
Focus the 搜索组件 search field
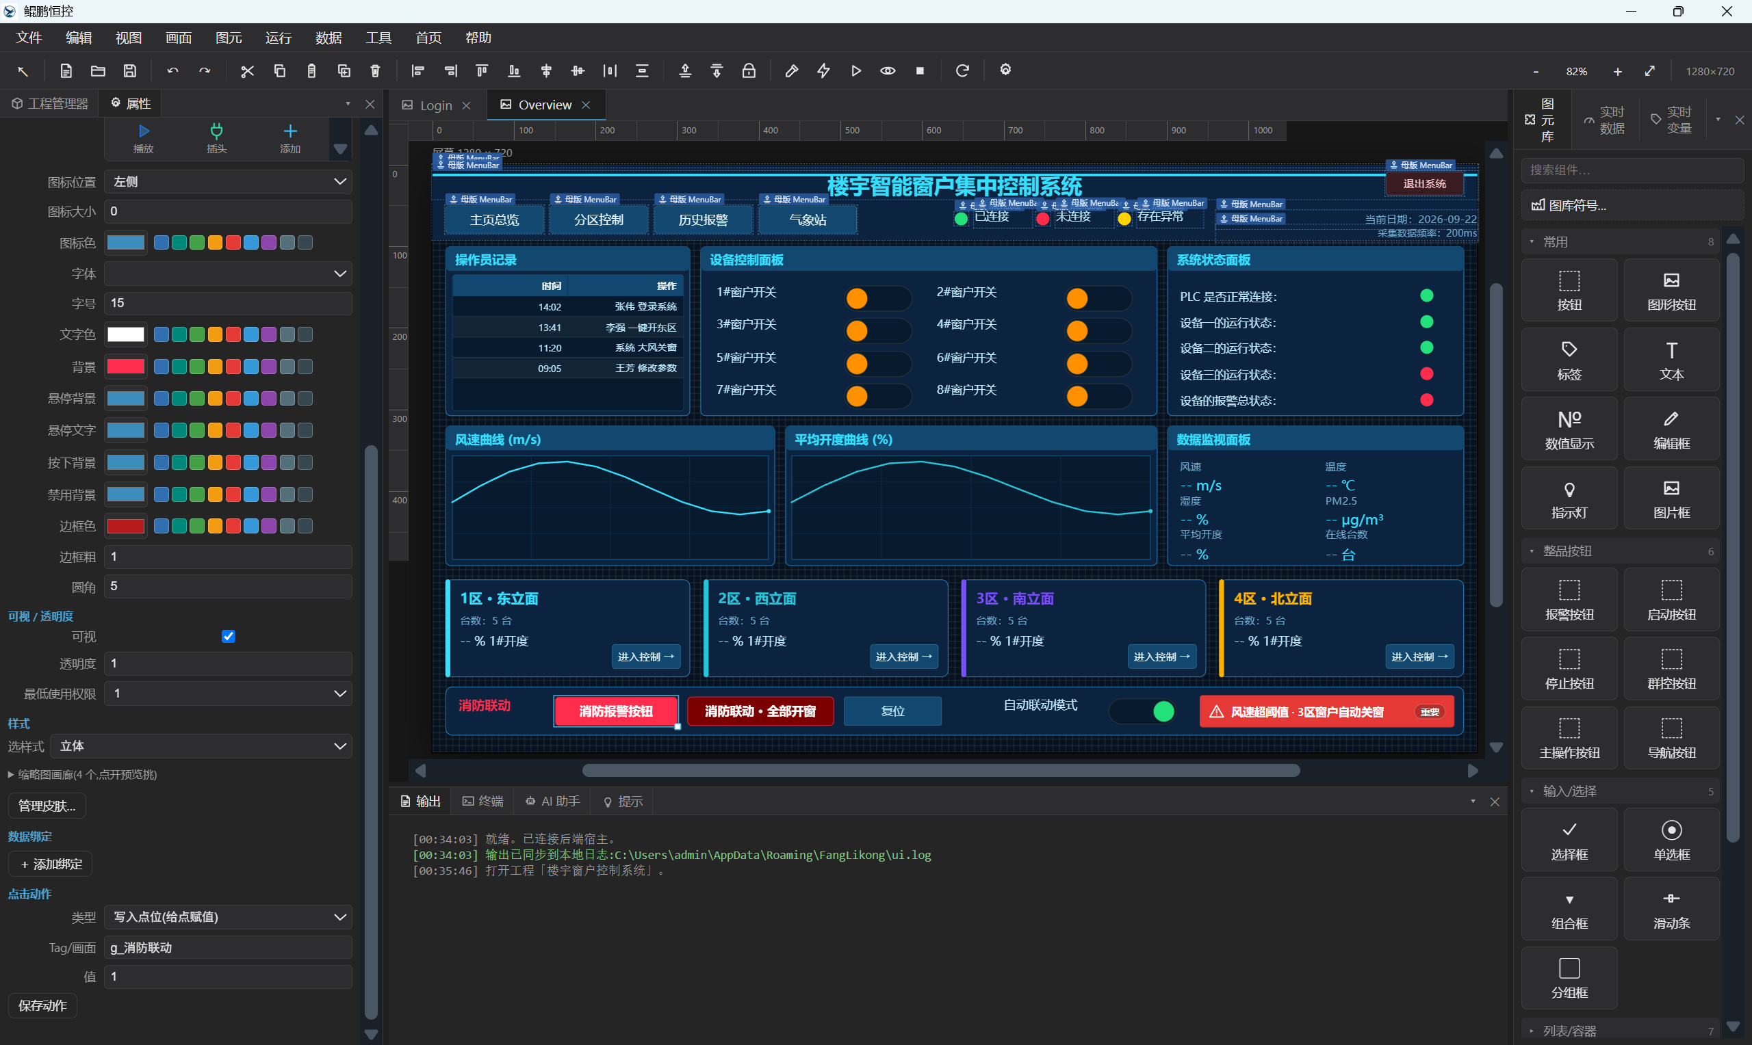tap(1632, 170)
